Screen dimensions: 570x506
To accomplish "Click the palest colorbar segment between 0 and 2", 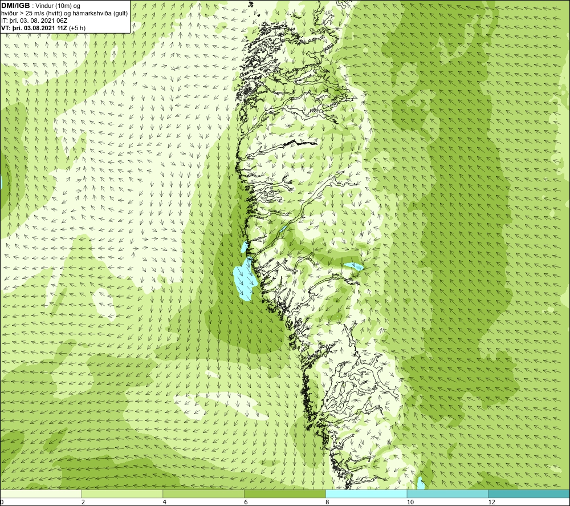I will [40, 493].
